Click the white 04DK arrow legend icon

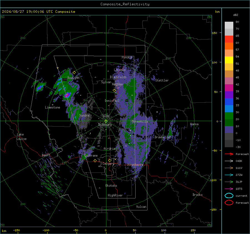(229, 161)
